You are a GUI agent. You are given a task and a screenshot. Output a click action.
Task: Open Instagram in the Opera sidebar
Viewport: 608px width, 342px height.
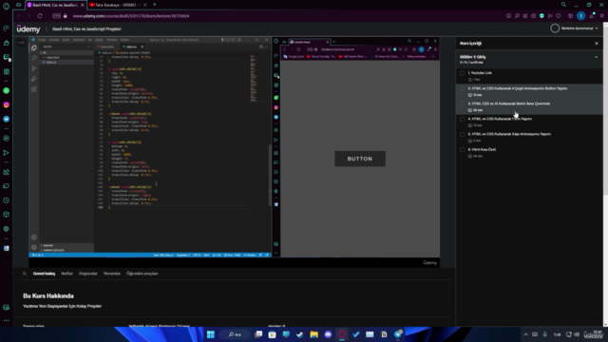7,105
